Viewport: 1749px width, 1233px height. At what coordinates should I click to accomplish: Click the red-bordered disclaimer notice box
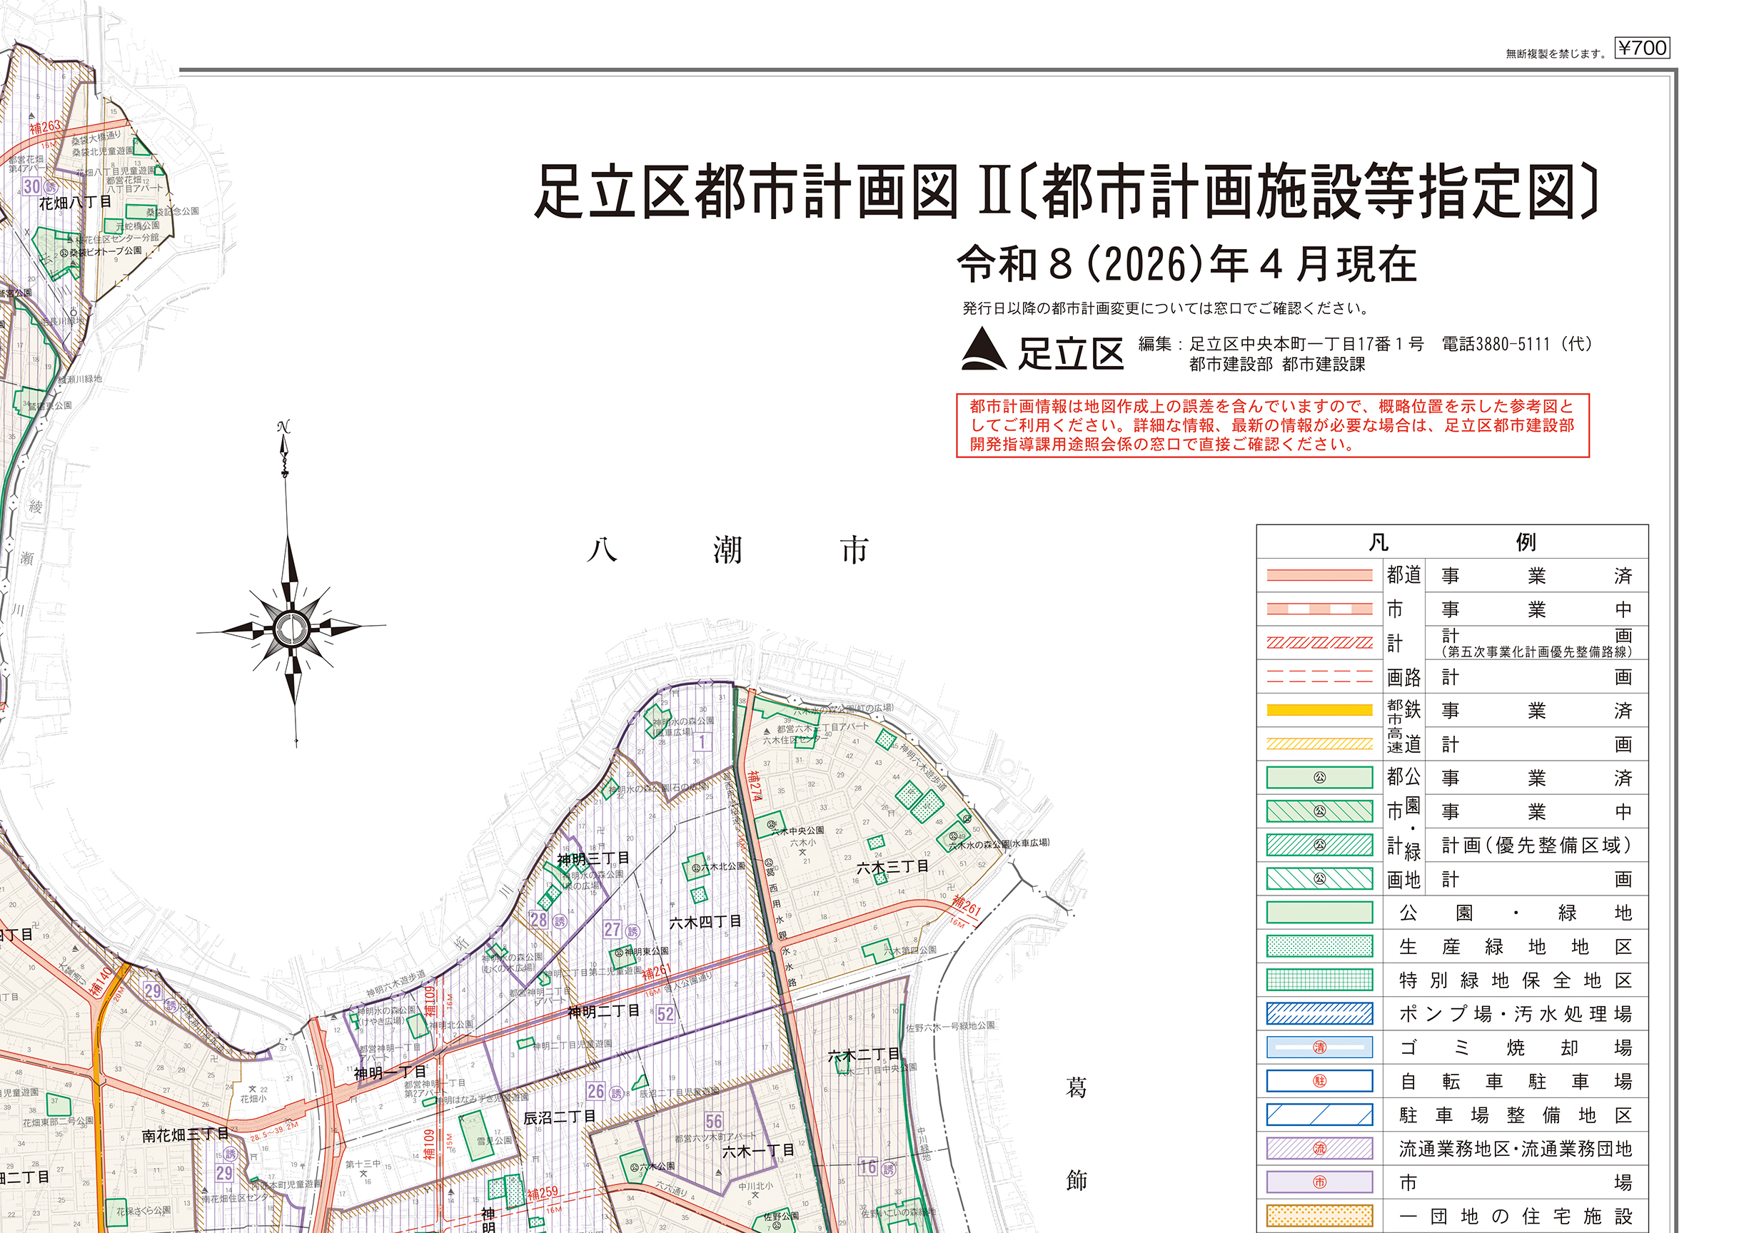point(1272,425)
